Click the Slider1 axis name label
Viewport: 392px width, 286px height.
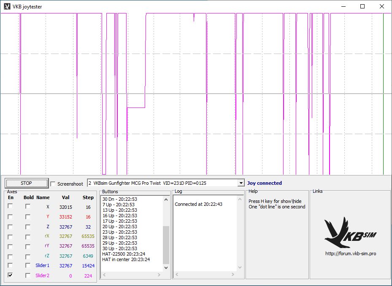(x=42, y=265)
